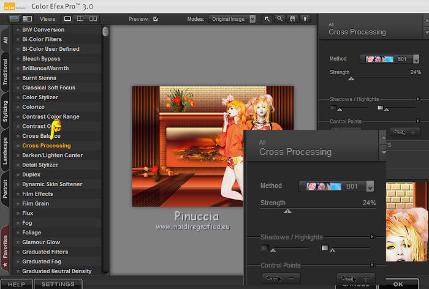Viewport: 429px width, 289px height.
Task: Favorite the Bleach Bypass filter star
Action: (18, 59)
